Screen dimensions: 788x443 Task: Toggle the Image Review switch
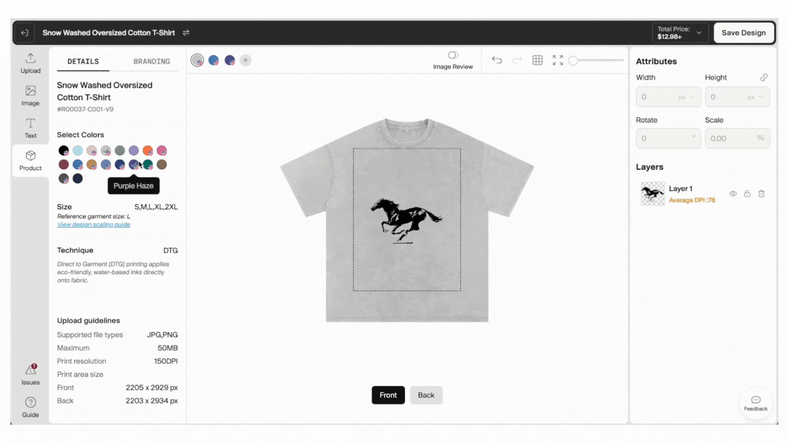[x=453, y=55]
